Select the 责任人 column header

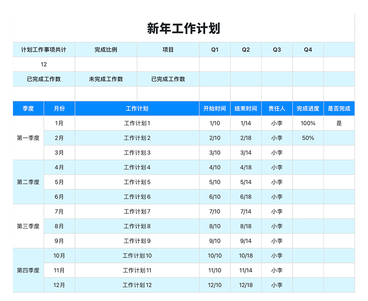(277, 108)
